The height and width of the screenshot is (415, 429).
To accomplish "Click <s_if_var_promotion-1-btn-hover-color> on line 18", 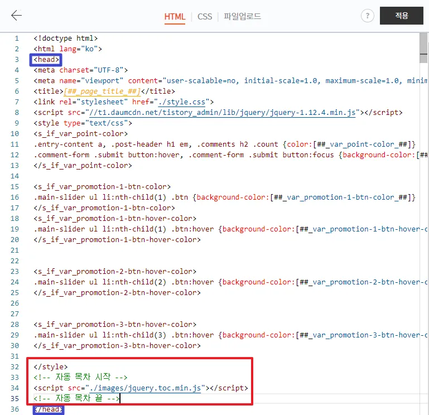I will coord(115,219).
